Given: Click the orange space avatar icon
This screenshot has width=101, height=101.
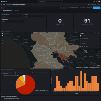Looking at the screenshot, I should (4, 4).
